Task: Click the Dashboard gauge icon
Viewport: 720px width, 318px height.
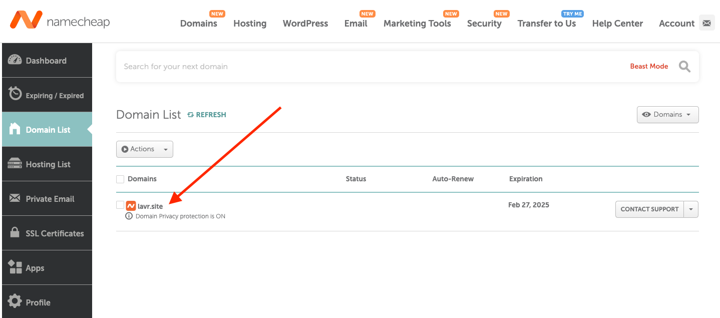Action: [15, 60]
